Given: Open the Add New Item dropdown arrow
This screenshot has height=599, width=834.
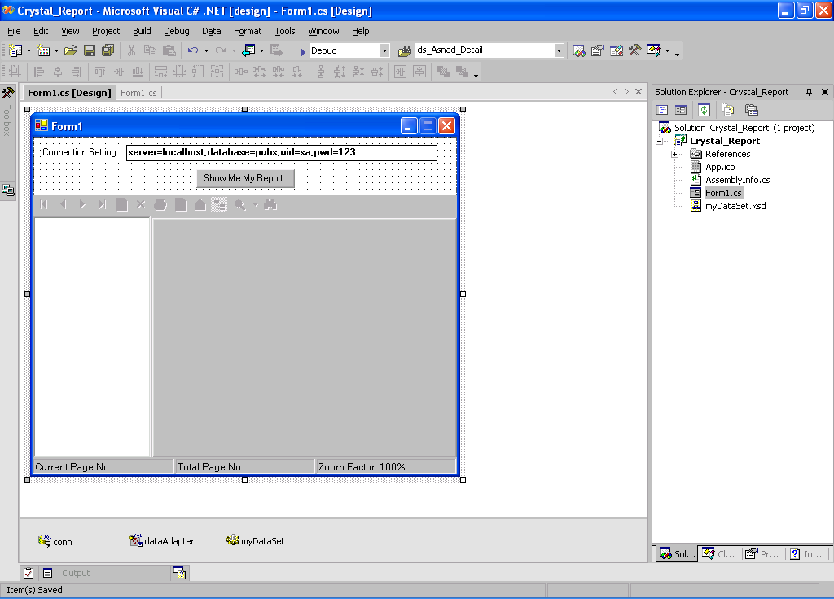Looking at the screenshot, I should [56, 51].
